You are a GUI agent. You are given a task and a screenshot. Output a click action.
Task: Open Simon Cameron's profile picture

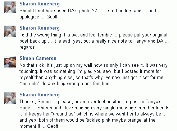pyautogui.click(x=10, y=62)
